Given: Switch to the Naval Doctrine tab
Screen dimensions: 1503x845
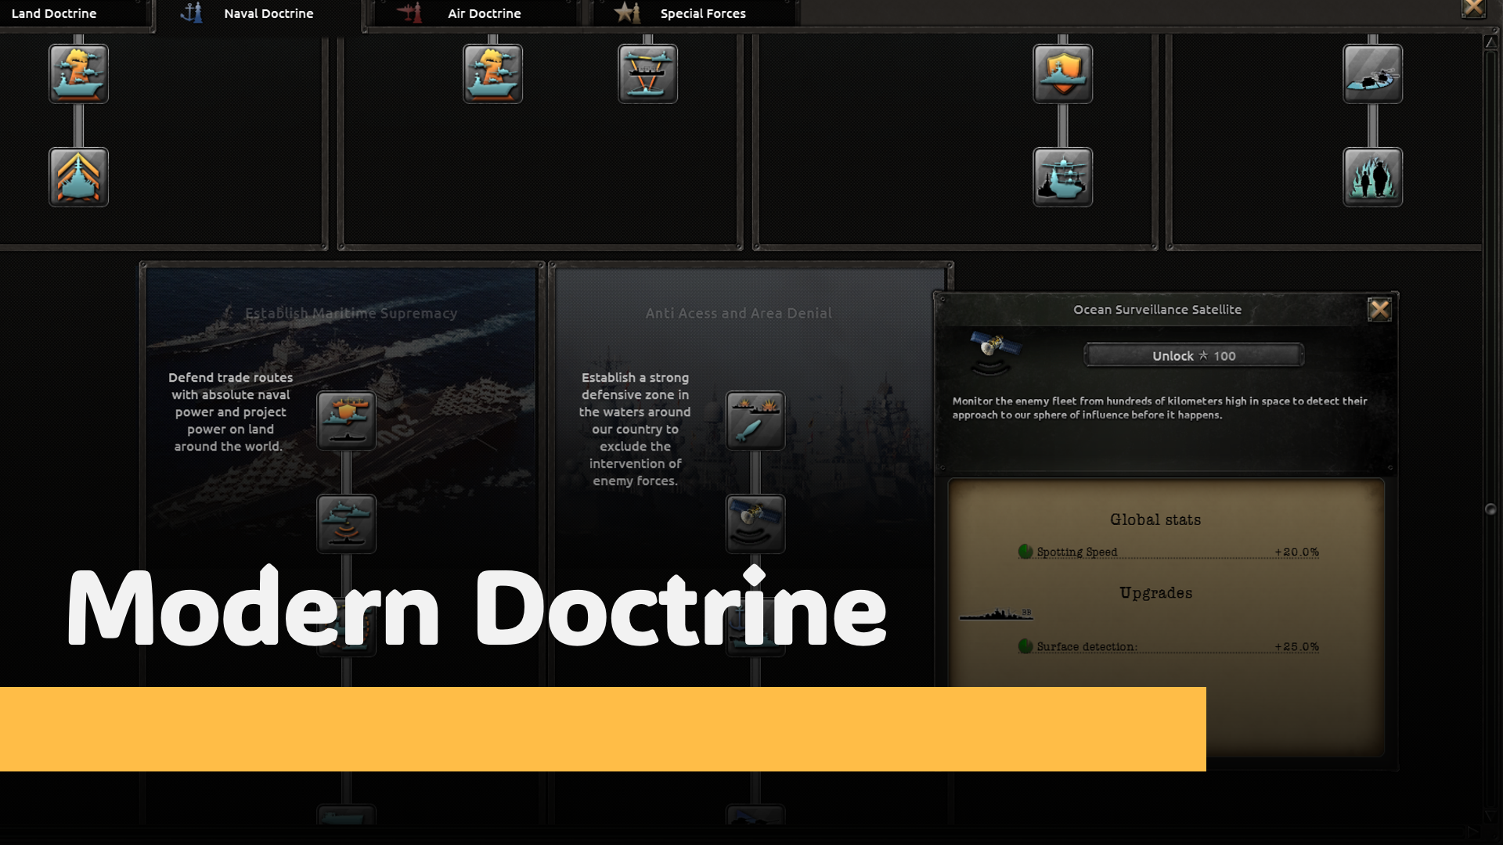Looking at the screenshot, I should [x=259, y=13].
